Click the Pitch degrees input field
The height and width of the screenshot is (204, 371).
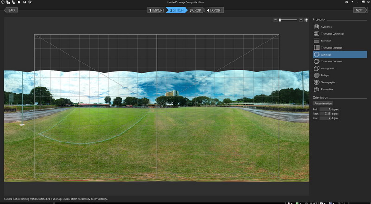(x=325, y=113)
